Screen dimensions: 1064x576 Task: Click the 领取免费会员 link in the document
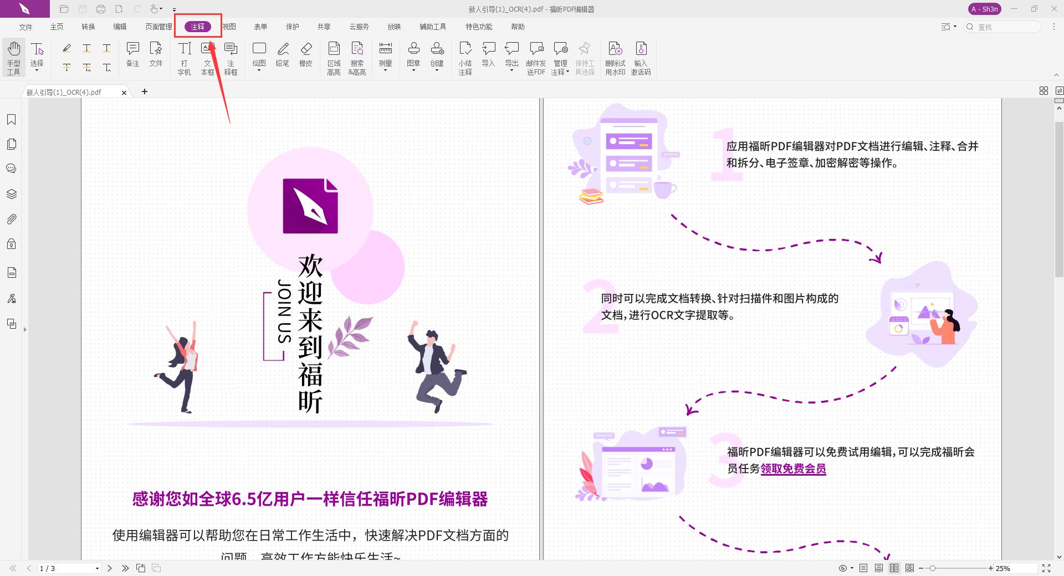[792, 468]
